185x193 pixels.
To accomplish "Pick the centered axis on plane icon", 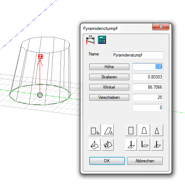I will (x=131, y=145).
